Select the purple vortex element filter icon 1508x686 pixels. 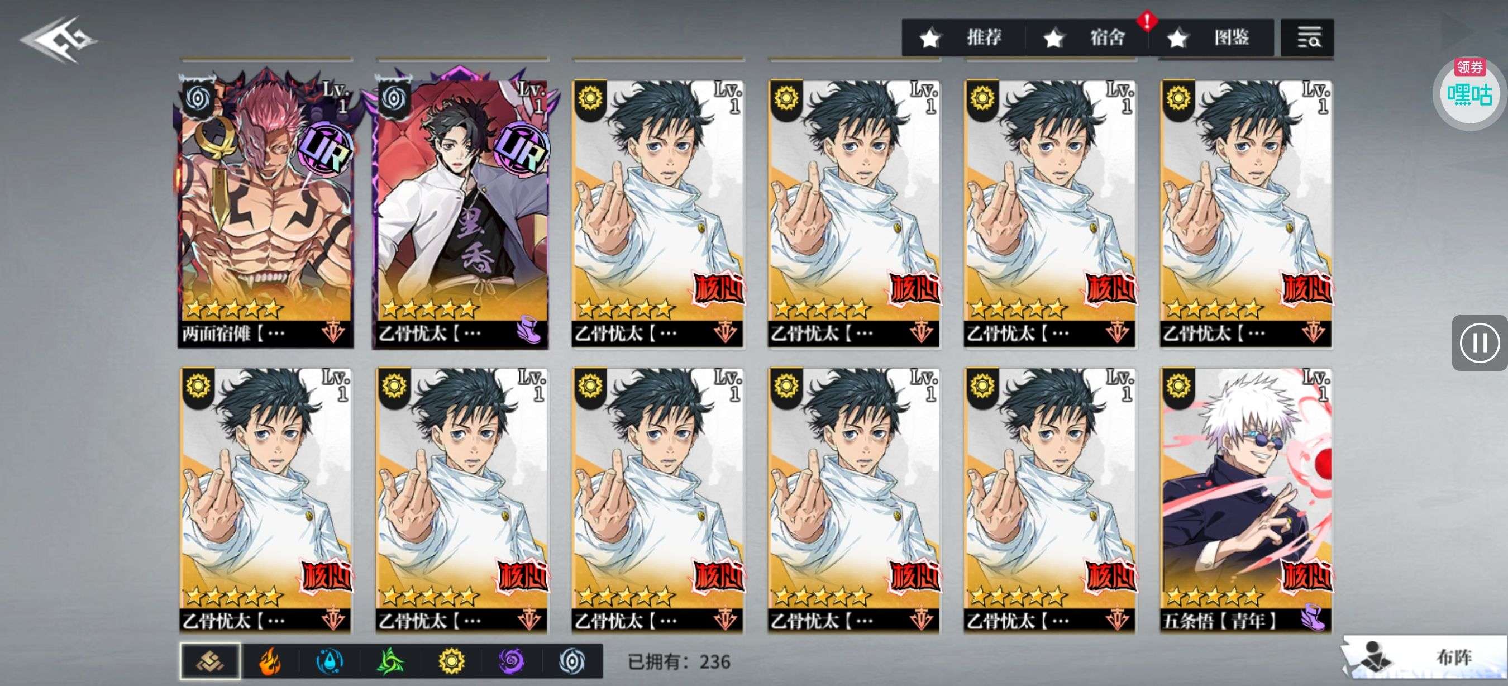[512, 662]
